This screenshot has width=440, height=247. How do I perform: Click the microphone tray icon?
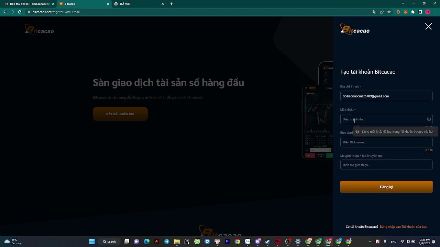[385, 242]
